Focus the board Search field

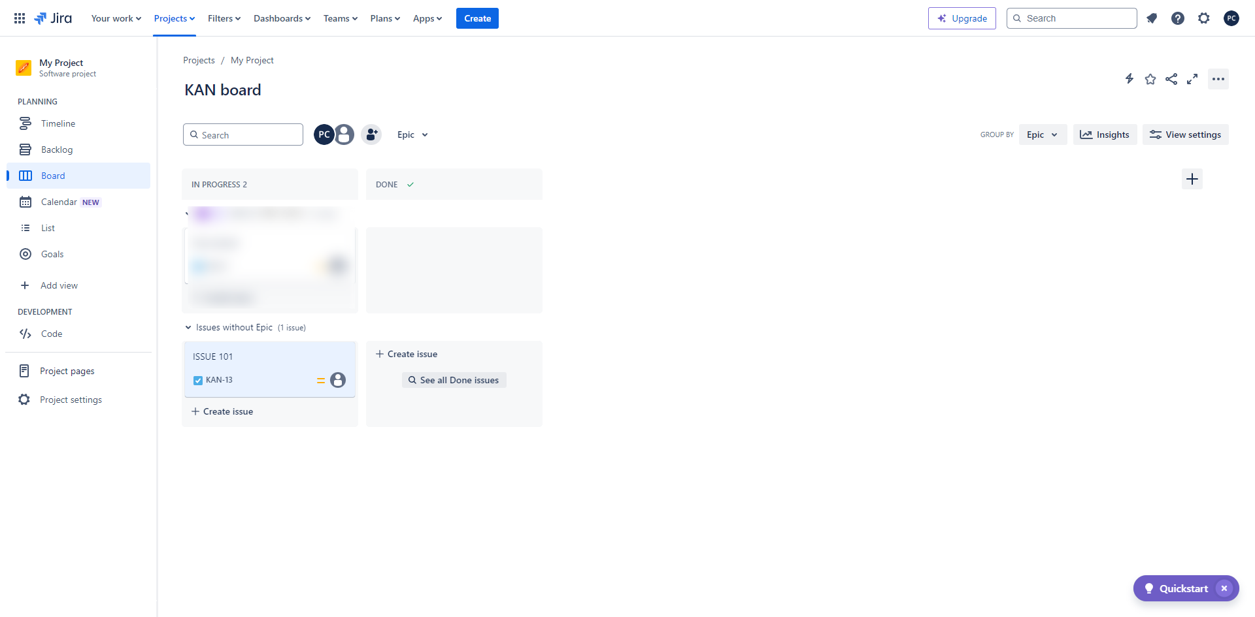[243, 134]
